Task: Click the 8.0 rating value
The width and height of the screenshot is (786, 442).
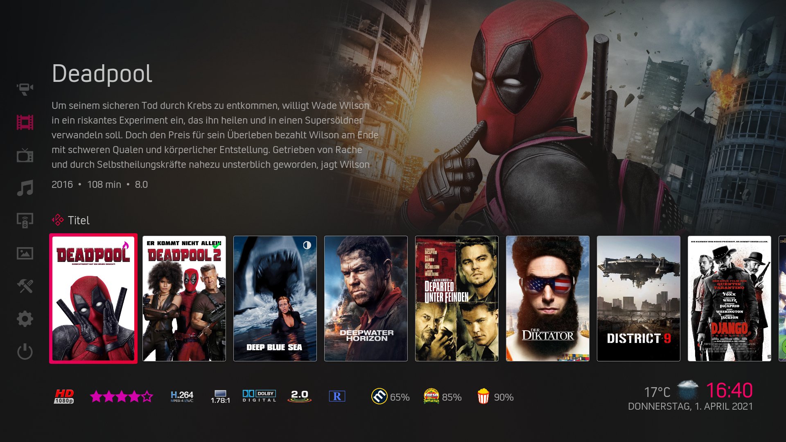Action: point(141,185)
